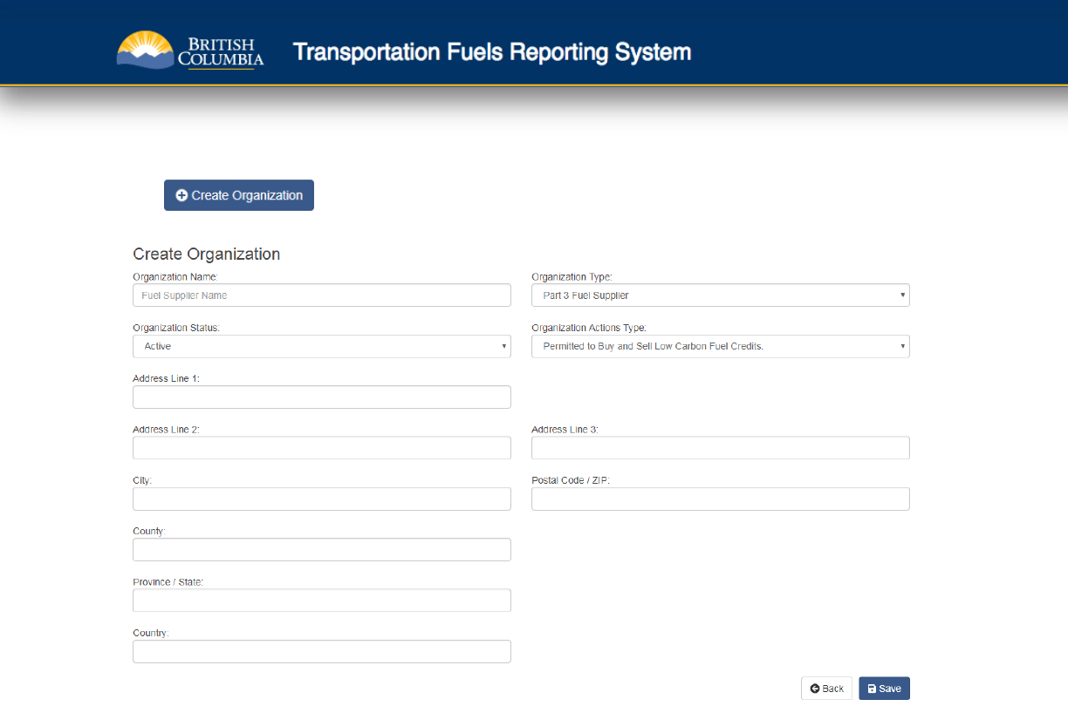This screenshot has width=1068, height=706.
Task: Click the Transportation Fuels Reporting System title
Action: (492, 52)
